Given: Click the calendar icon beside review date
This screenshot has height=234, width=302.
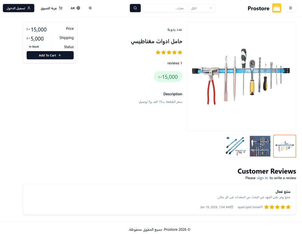Looking at the screenshot, I should (x=232, y=207).
